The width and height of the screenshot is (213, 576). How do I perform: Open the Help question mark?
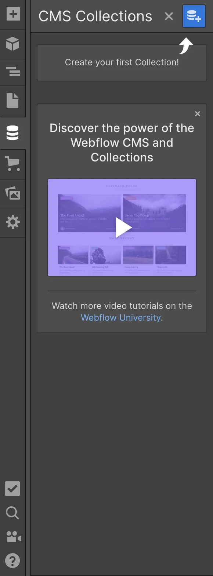(x=12, y=561)
